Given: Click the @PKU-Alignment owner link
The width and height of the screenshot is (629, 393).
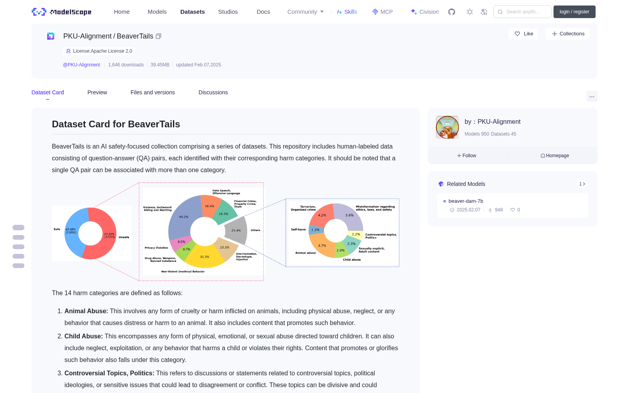Looking at the screenshot, I should pyautogui.click(x=81, y=65).
